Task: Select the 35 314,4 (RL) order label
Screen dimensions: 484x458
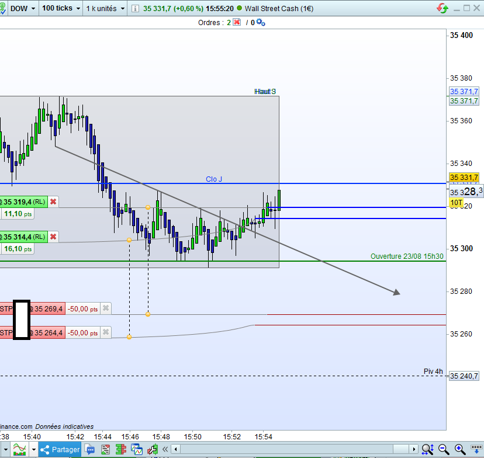Action: (23, 237)
